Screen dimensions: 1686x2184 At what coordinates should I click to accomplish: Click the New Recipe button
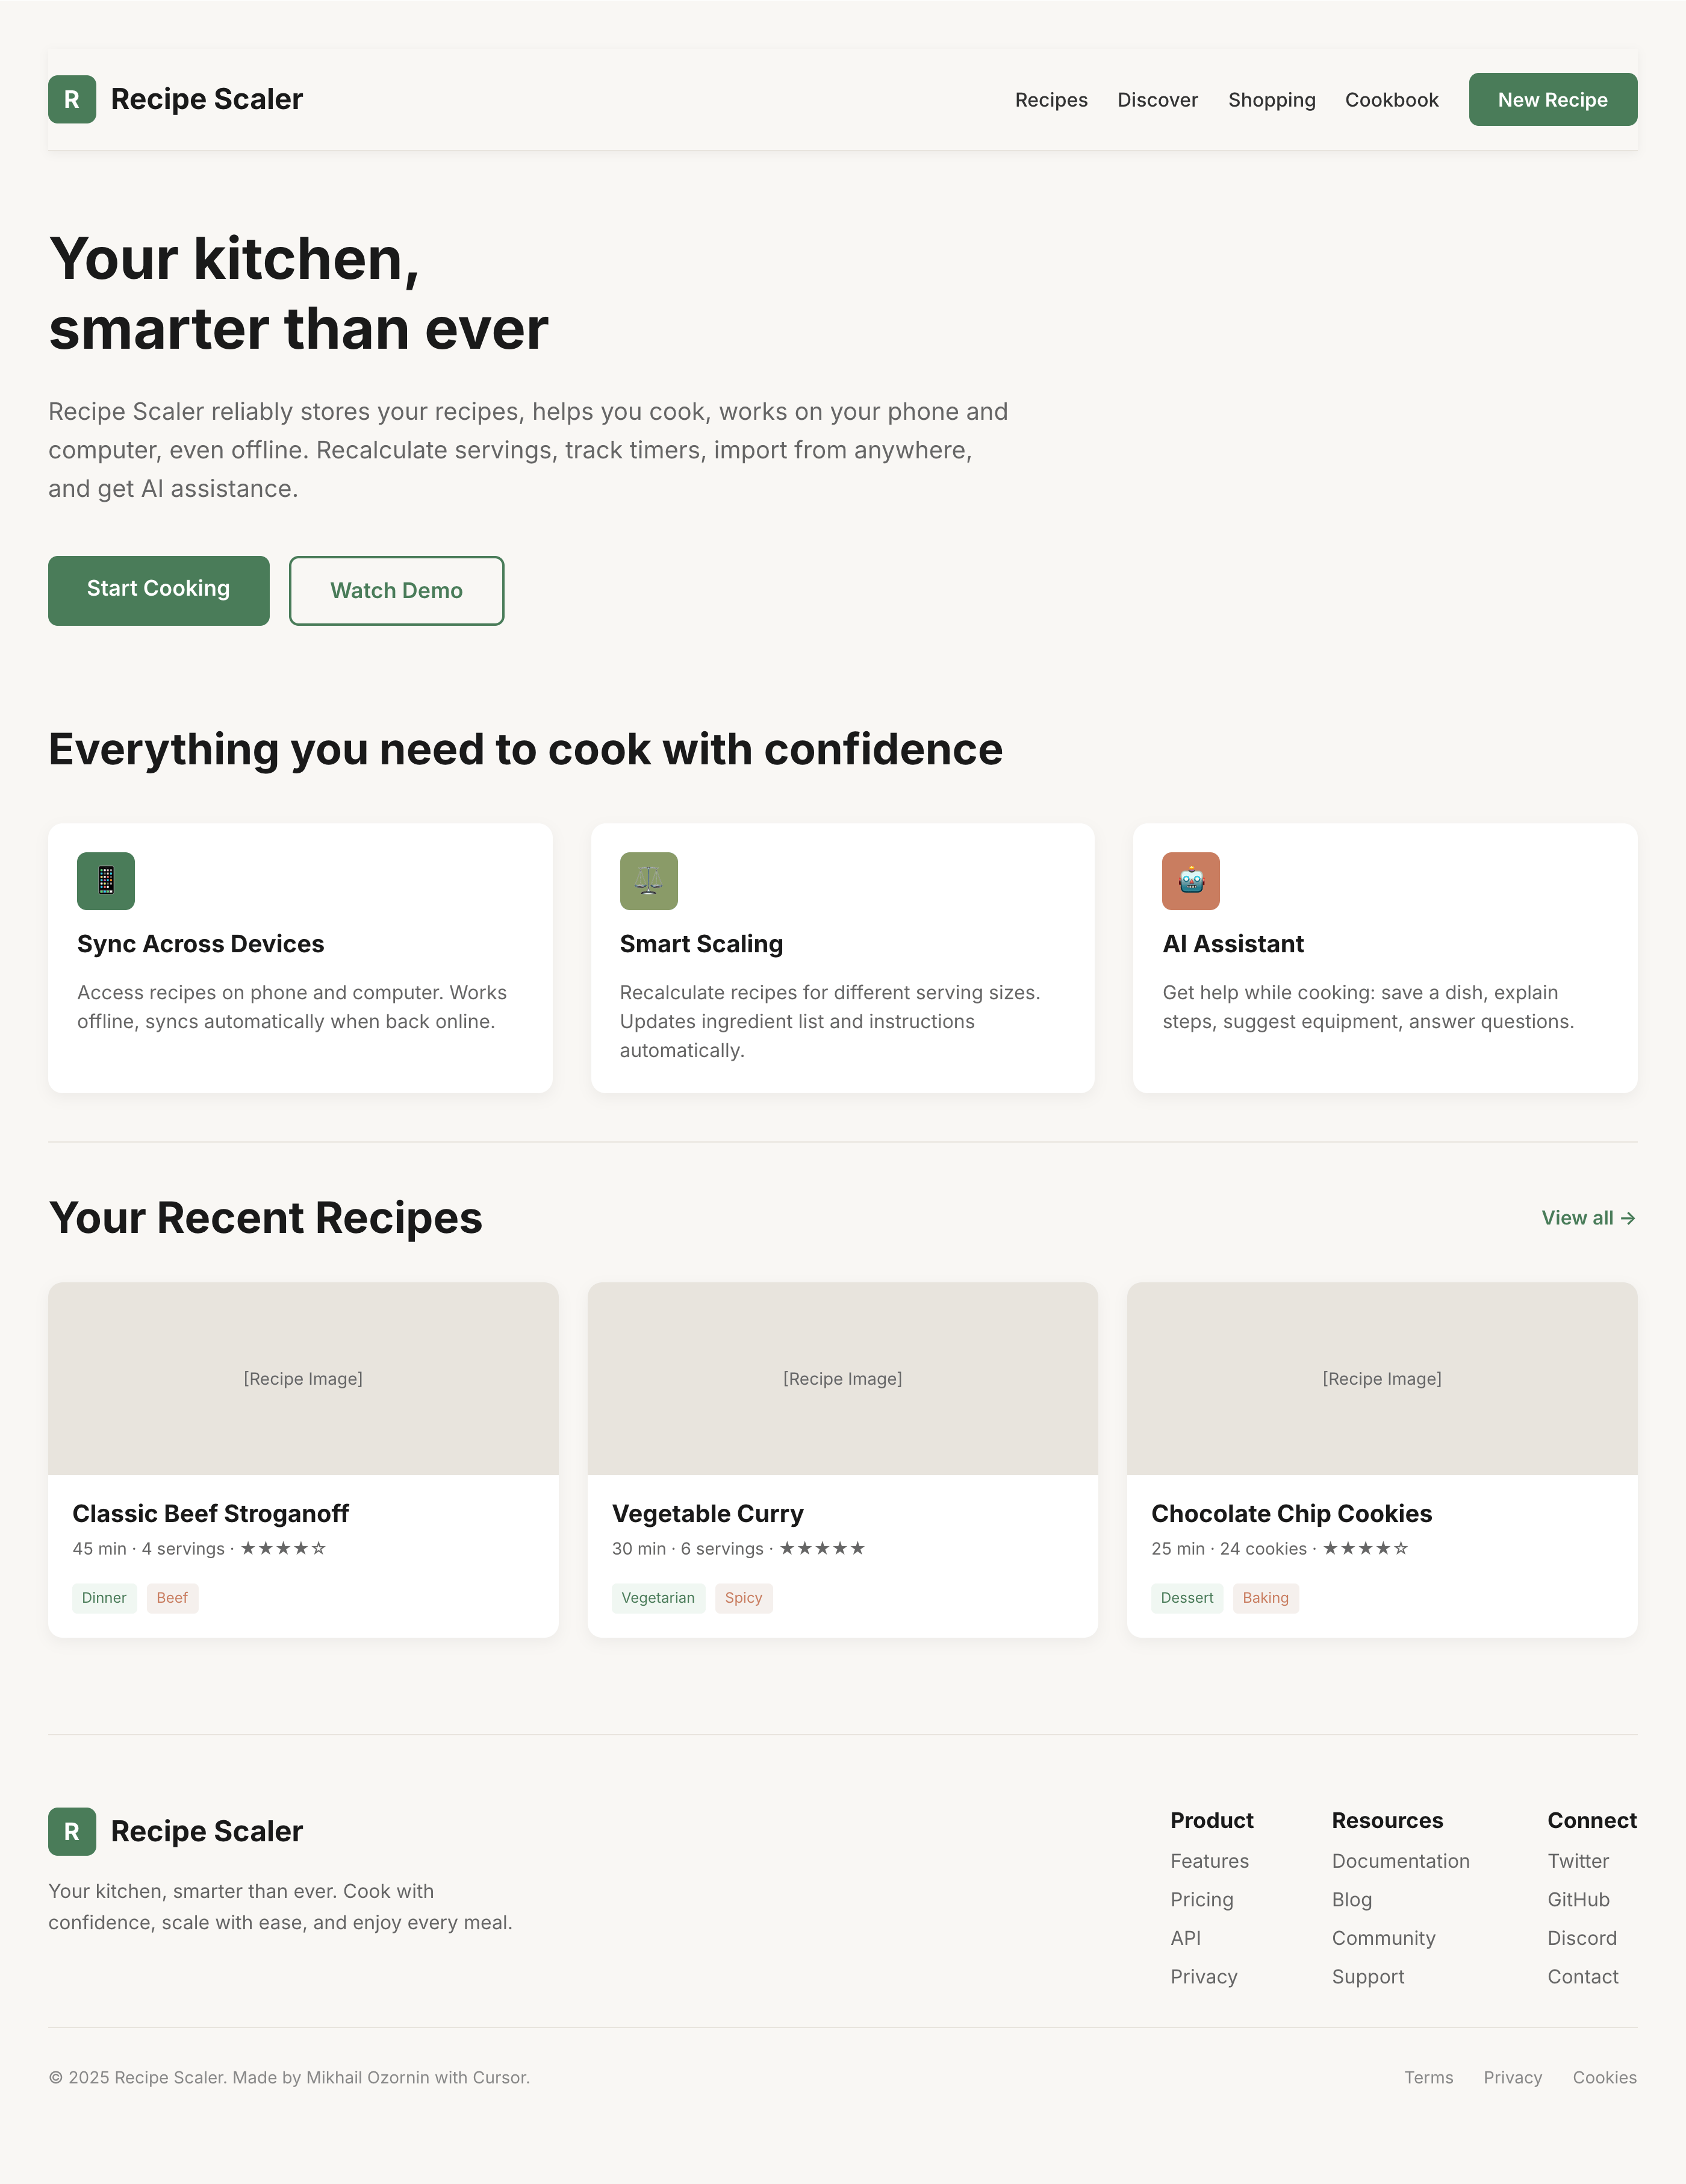pos(1552,99)
